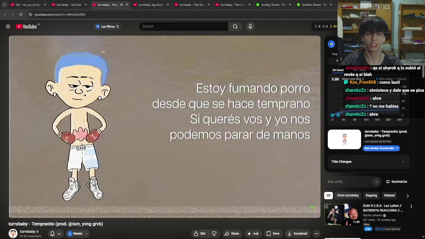The width and height of the screenshot is (425, 239).
Task: Open the Ask AI button
Action: tap(253, 234)
